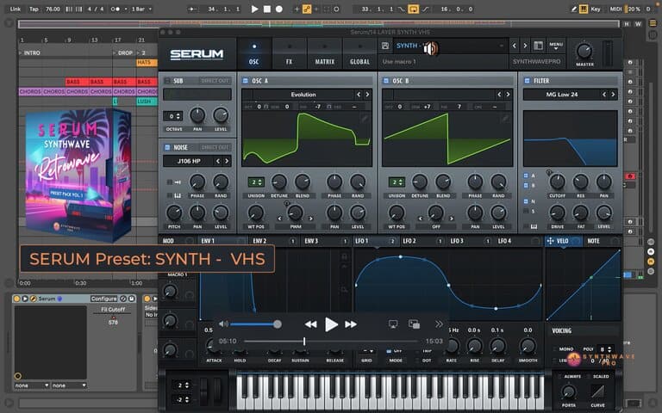Toggle Ableton's metronome icon
This screenshot has height=413, width=662.
(x=116, y=9)
